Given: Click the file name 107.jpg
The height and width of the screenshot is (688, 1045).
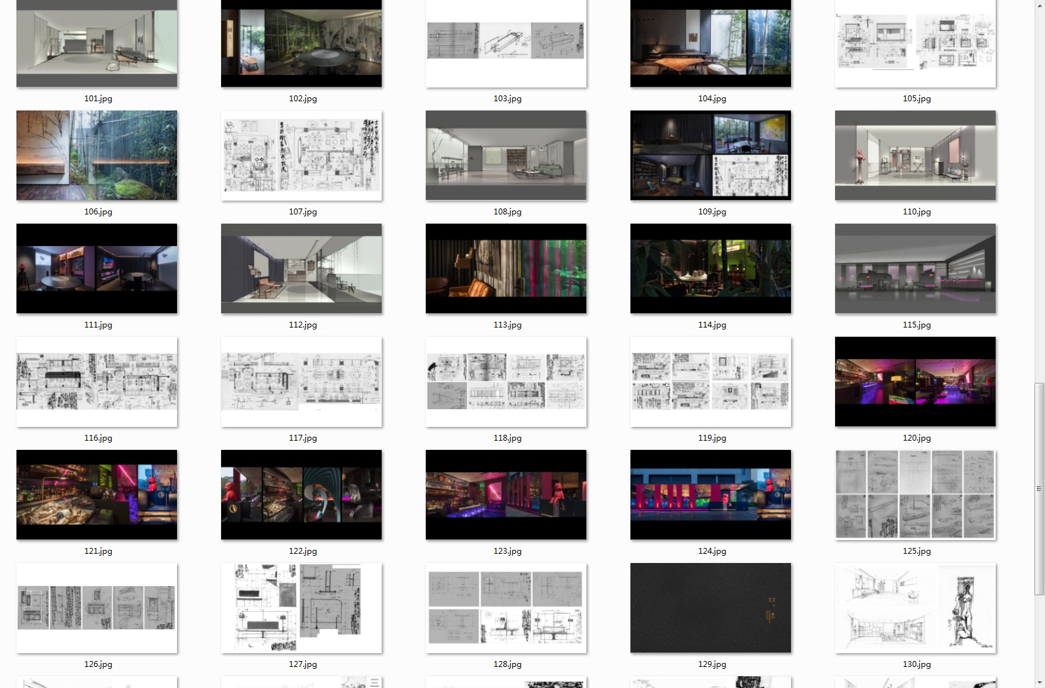Looking at the screenshot, I should (x=303, y=212).
